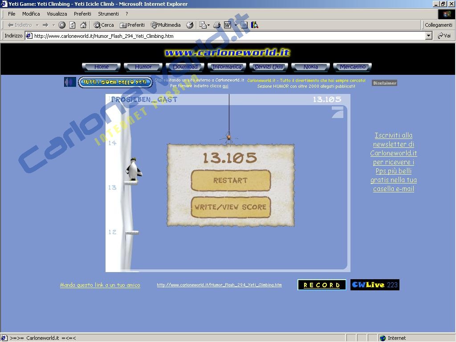Open the Cerca search pane

103,25
